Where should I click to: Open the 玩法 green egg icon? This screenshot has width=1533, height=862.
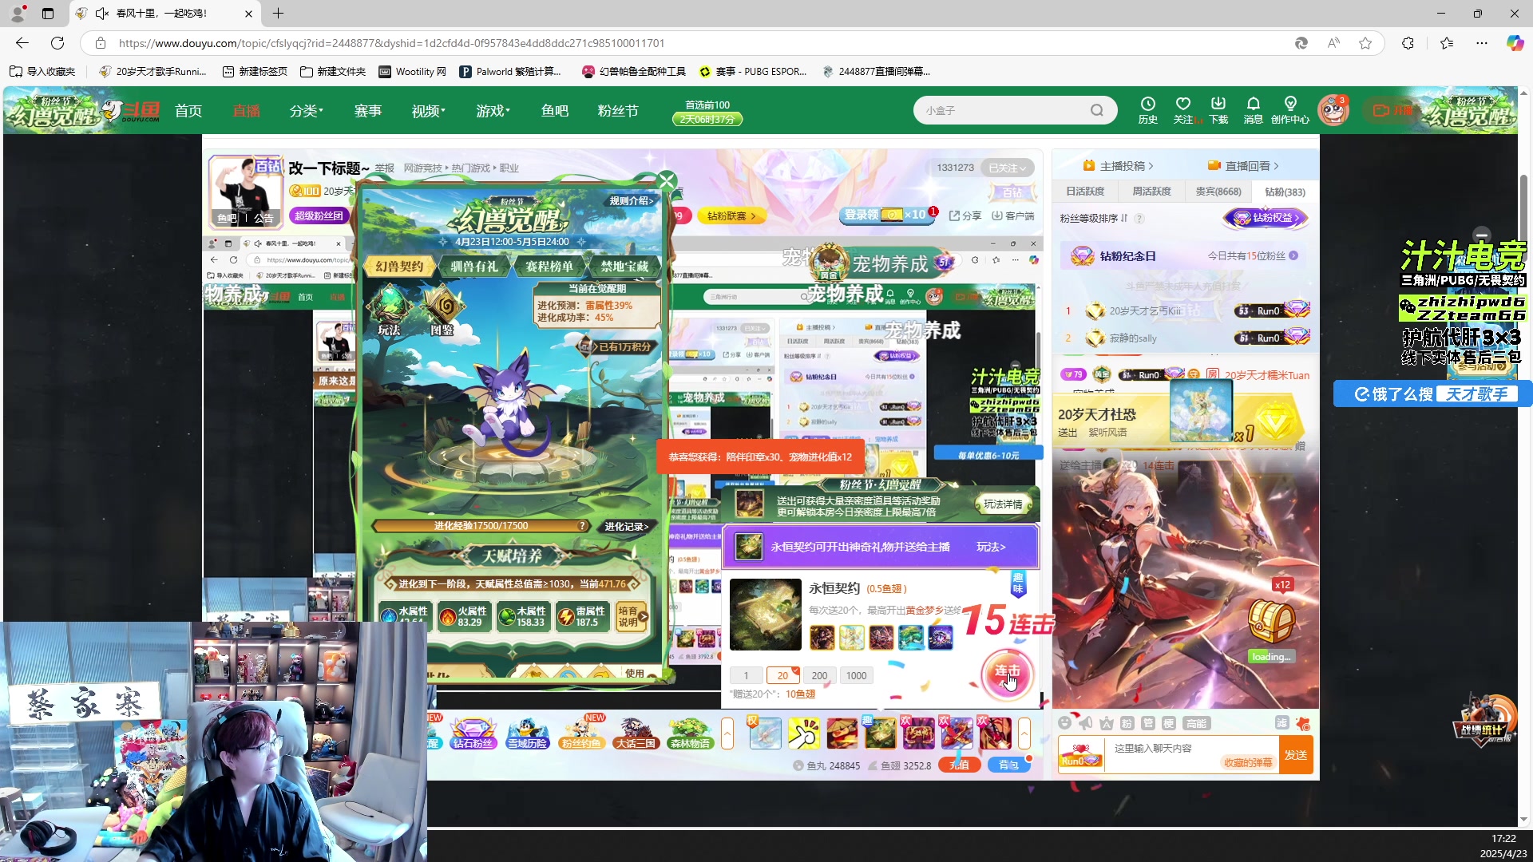coord(389,310)
